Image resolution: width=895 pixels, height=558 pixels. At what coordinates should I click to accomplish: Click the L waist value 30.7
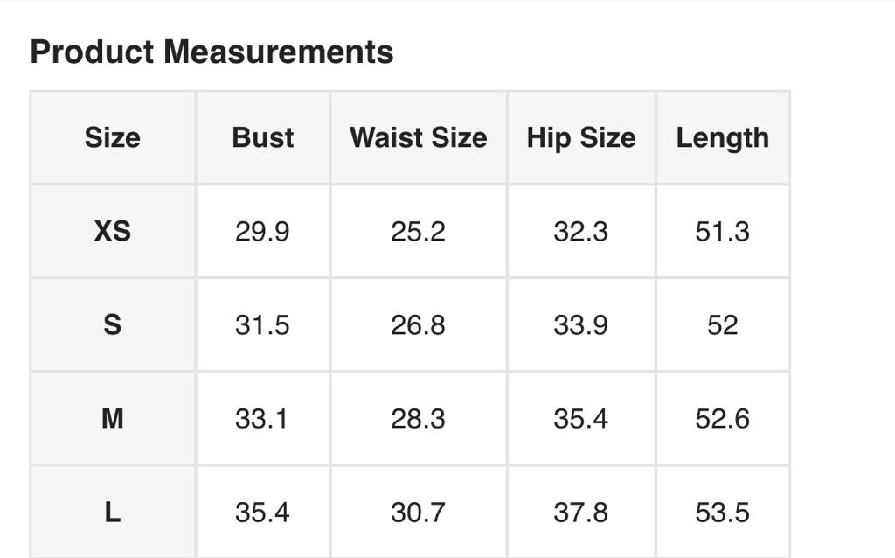(x=418, y=513)
